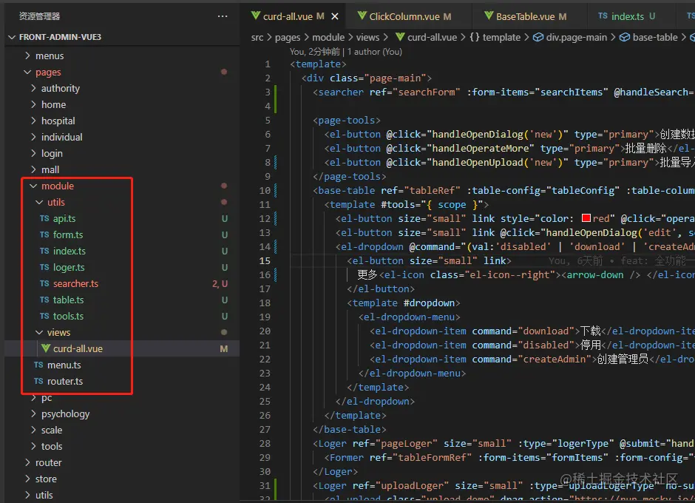The width and height of the screenshot is (695, 503).
Task: Collapse the pages folder
Action: (x=27, y=72)
